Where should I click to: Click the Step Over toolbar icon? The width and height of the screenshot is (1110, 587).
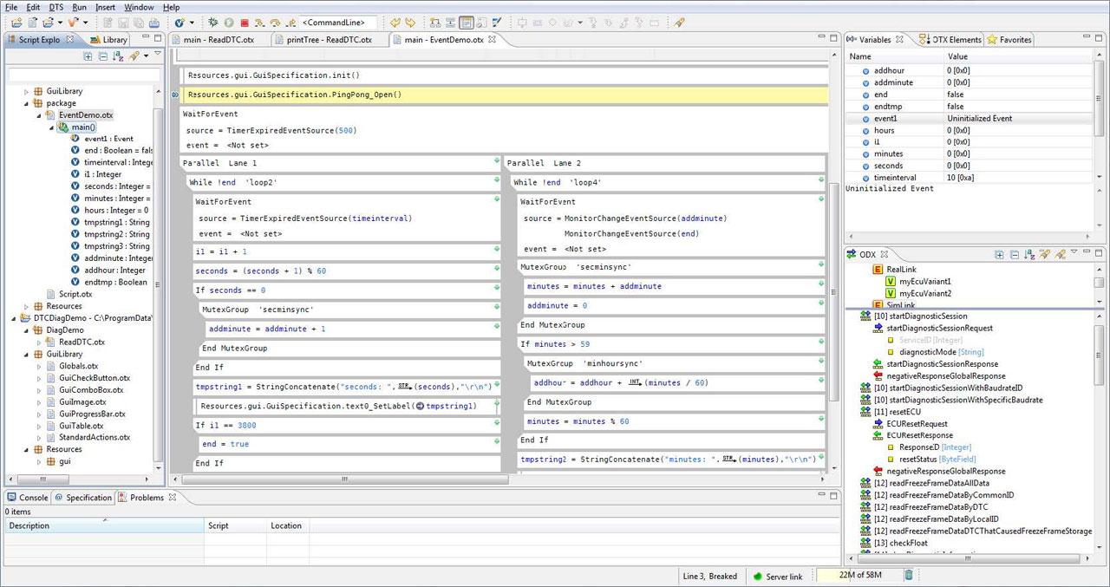[x=275, y=22]
